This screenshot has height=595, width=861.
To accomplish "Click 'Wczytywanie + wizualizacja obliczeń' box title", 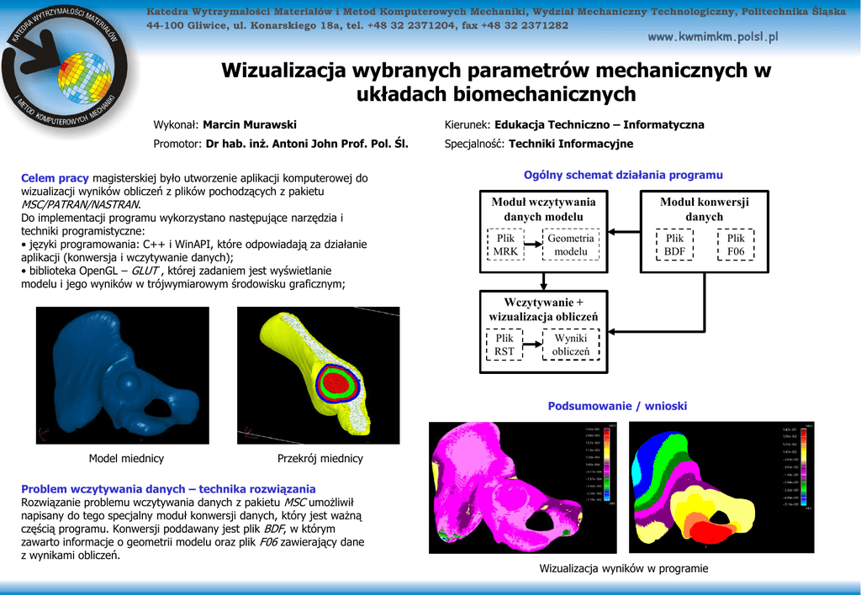I will click(544, 309).
